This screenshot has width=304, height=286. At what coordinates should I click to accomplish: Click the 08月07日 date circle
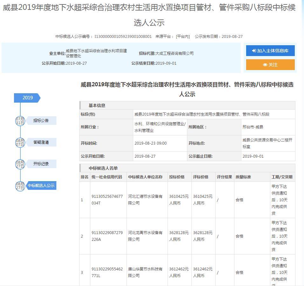pyautogui.click(x=20, y=142)
